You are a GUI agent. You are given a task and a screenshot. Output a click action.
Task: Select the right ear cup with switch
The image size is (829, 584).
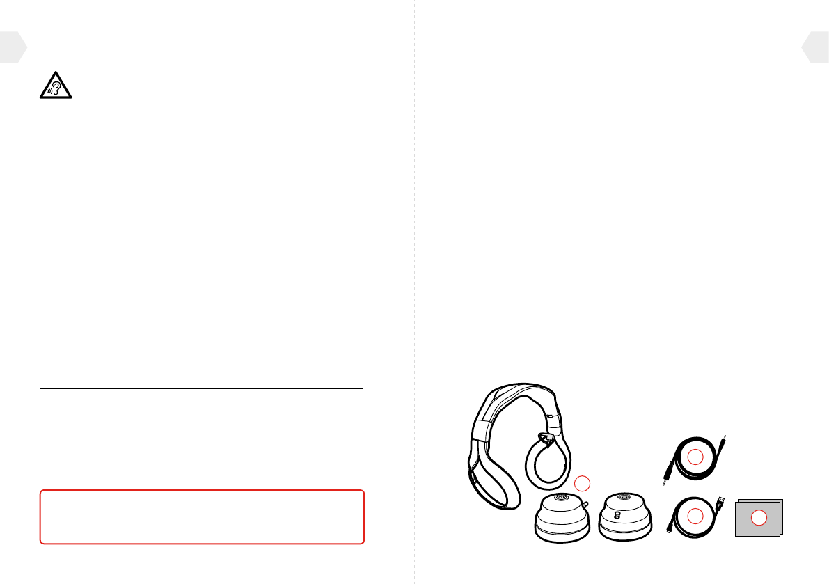(625, 517)
